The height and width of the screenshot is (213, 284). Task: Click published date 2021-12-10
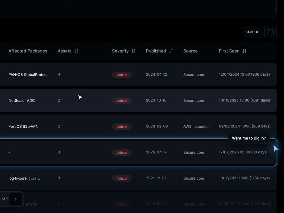(x=156, y=178)
